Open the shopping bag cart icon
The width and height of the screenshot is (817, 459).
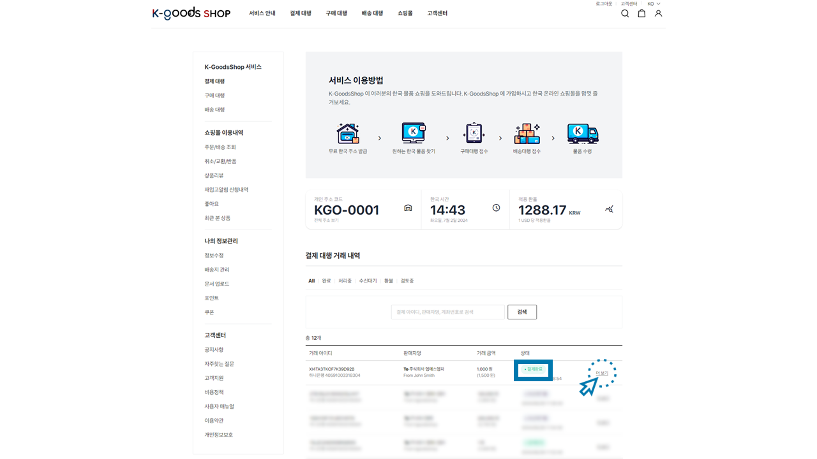(641, 13)
